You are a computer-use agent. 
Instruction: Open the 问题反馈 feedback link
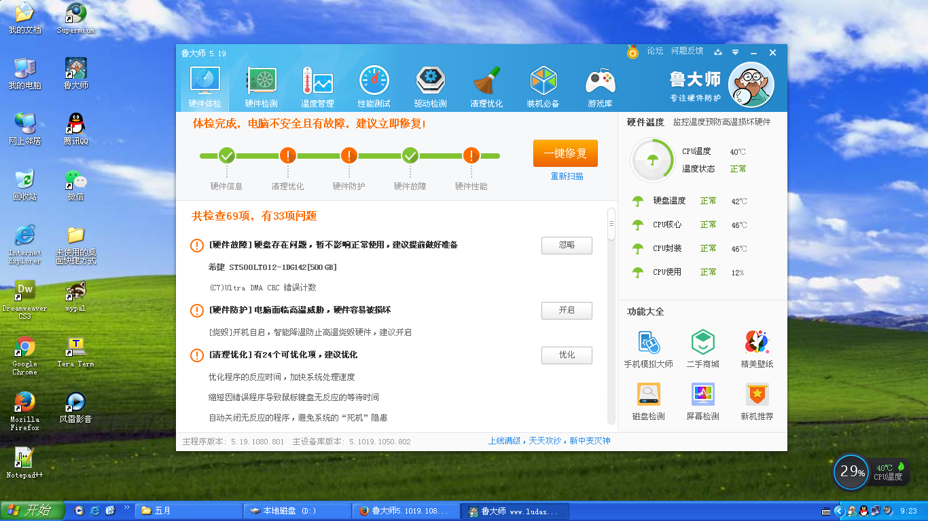point(687,51)
